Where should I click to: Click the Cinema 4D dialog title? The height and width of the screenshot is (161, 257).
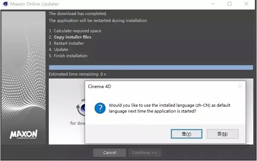100,87
